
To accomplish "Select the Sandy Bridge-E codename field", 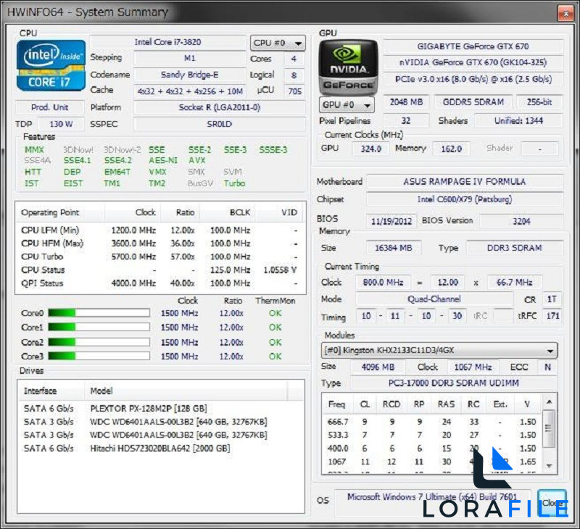I will tap(190, 75).
